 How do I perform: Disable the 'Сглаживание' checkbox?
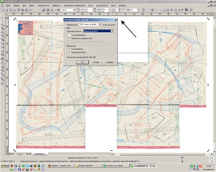tap(69, 49)
